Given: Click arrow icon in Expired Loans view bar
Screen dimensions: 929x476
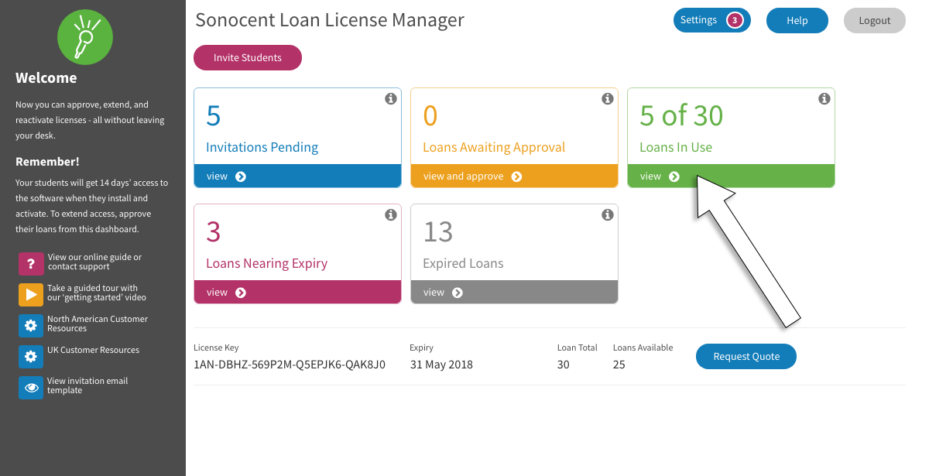Looking at the screenshot, I should 458,293.
